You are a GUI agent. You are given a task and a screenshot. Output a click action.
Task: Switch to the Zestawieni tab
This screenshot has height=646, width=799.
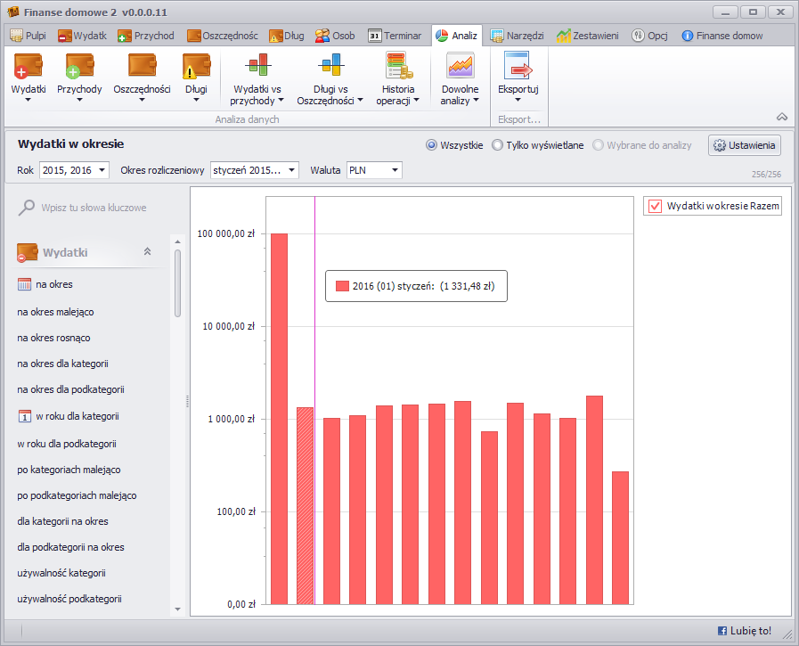587,36
